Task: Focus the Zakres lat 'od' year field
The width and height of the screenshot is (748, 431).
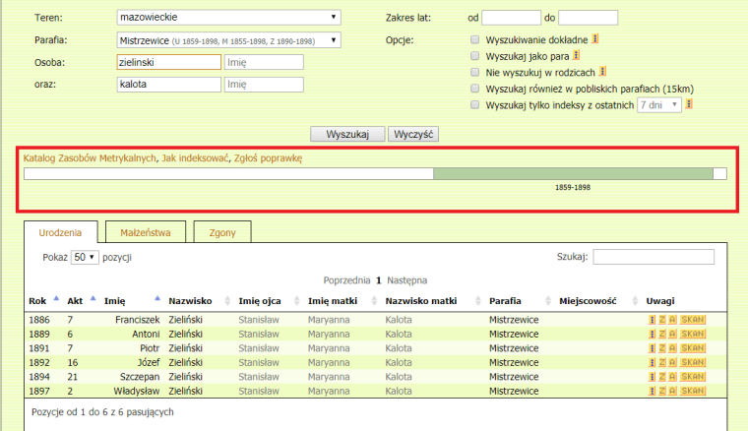Action: [x=512, y=18]
